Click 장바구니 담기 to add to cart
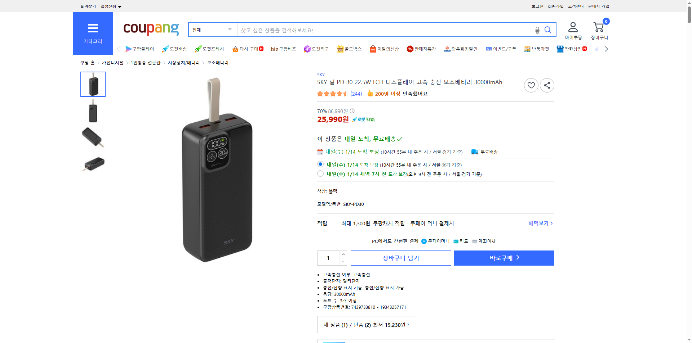692x343 pixels. (x=400, y=258)
